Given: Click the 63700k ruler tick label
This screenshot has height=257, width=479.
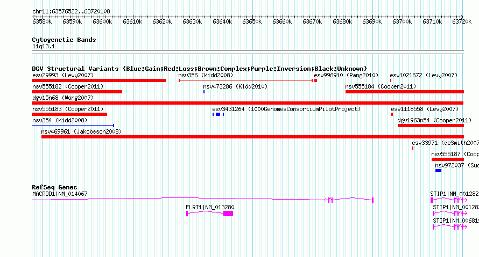Looking at the screenshot, I should pyautogui.click(x=402, y=21).
